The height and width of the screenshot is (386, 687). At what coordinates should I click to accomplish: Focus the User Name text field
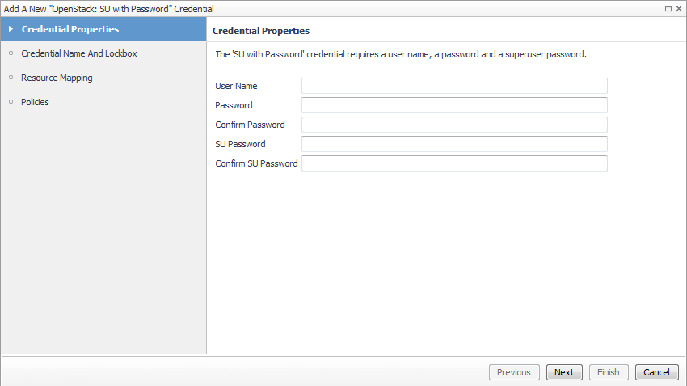[x=454, y=86]
